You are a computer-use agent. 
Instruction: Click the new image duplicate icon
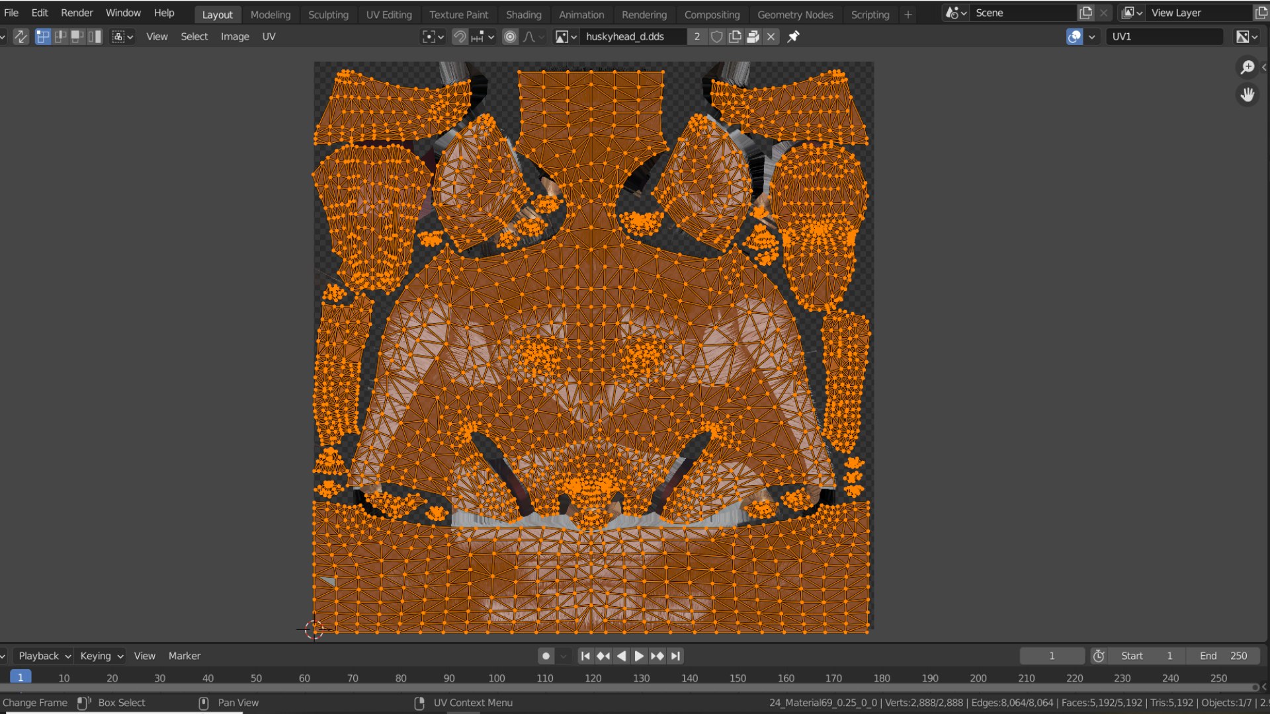tap(735, 37)
